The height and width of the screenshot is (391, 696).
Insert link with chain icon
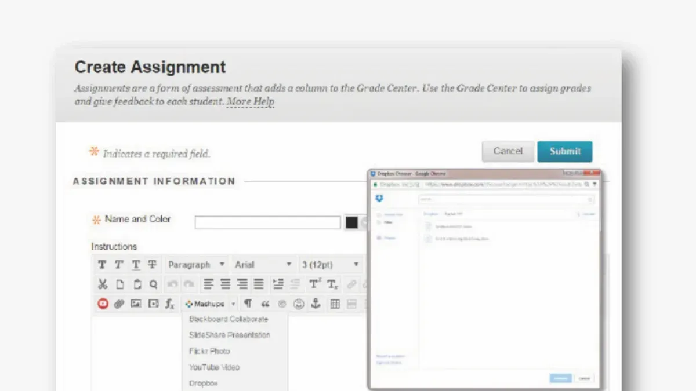click(x=351, y=284)
